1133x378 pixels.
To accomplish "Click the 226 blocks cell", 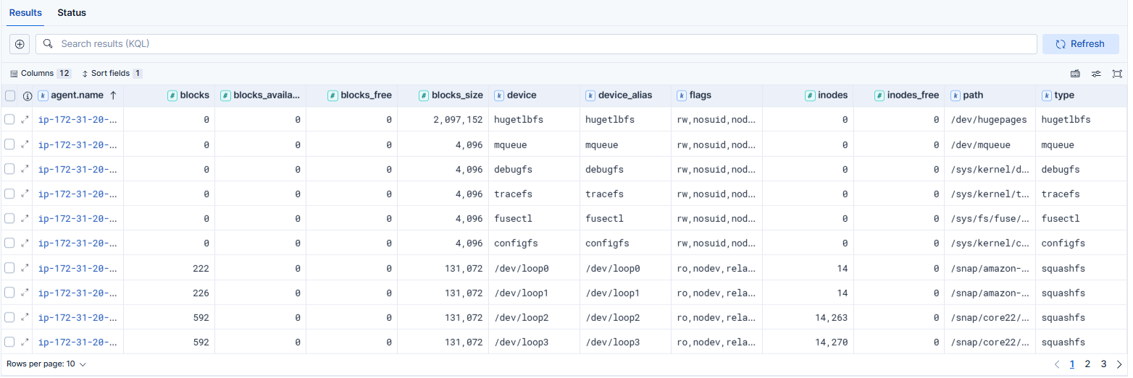I will click(x=169, y=293).
